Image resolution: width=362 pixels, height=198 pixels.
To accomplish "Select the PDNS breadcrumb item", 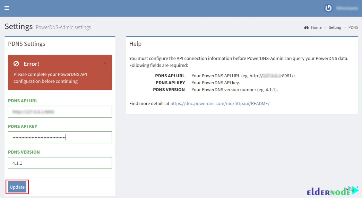I will (x=353, y=27).
